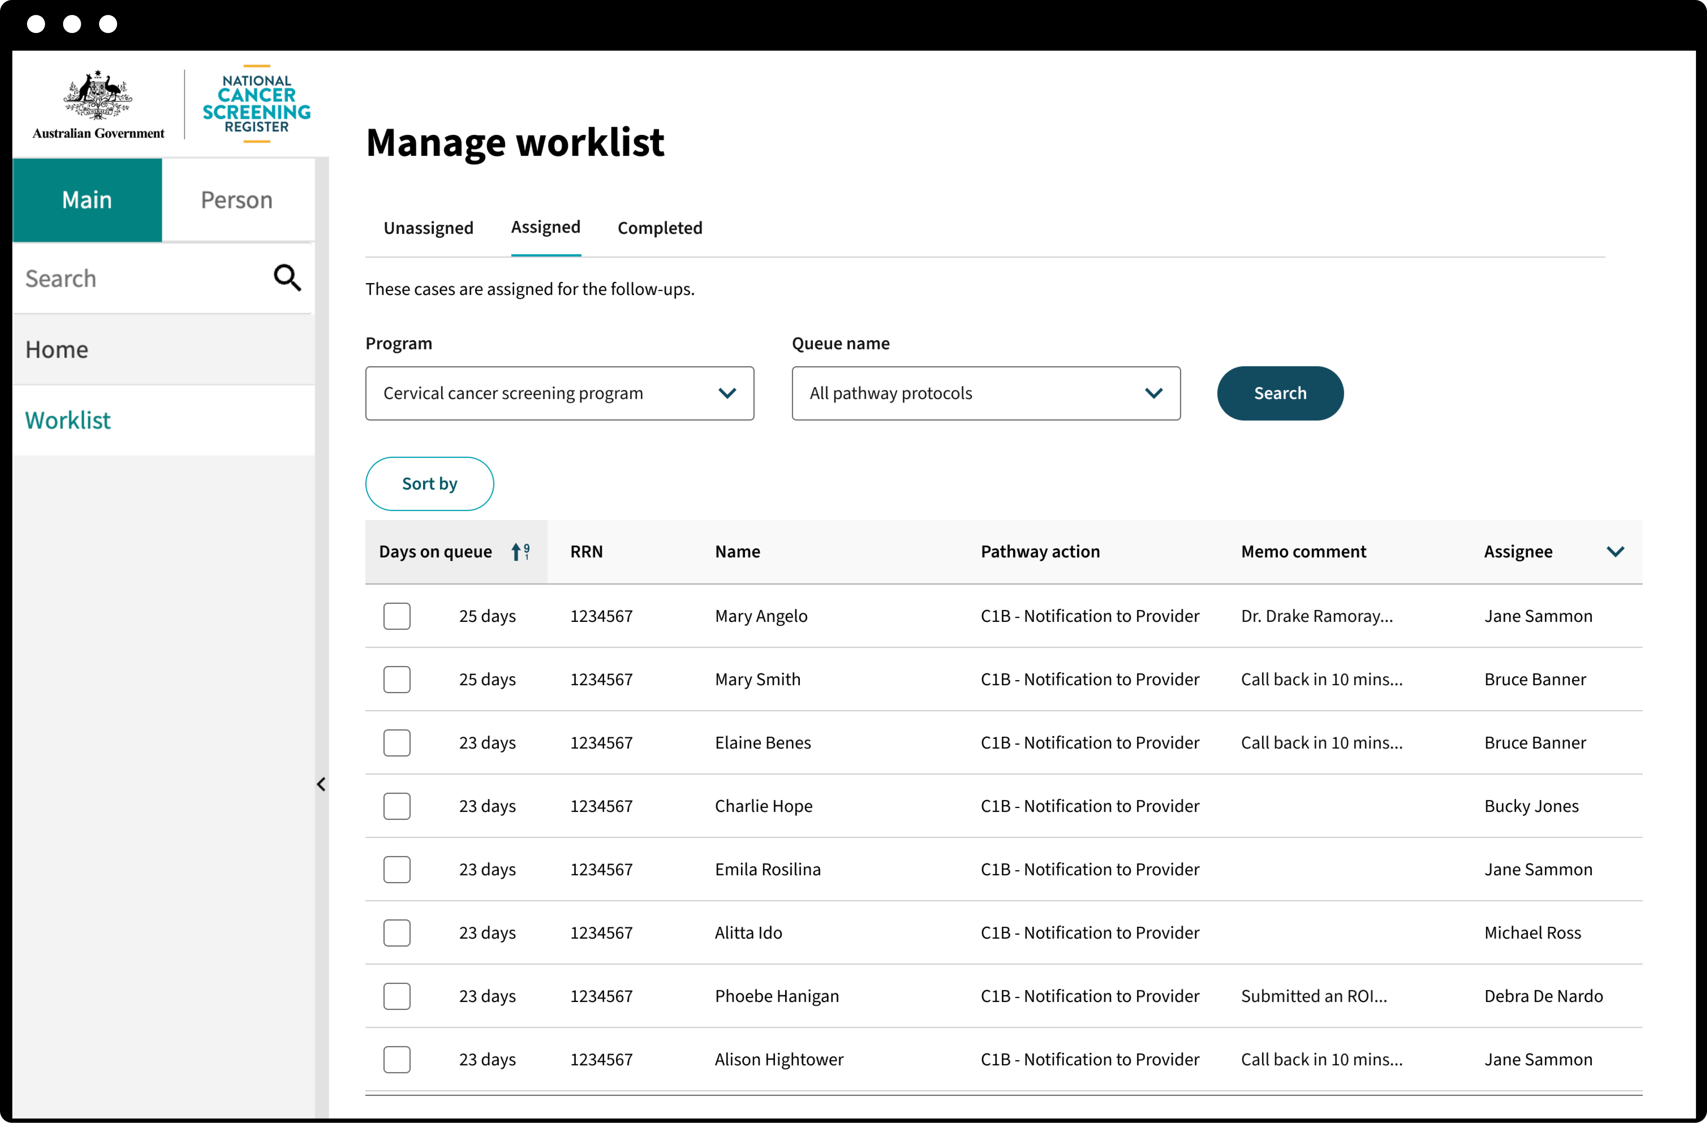Click the name Charlie Hope
Image resolution: width=1707 pixels, height=1123 pixels.
coord(763,806)
